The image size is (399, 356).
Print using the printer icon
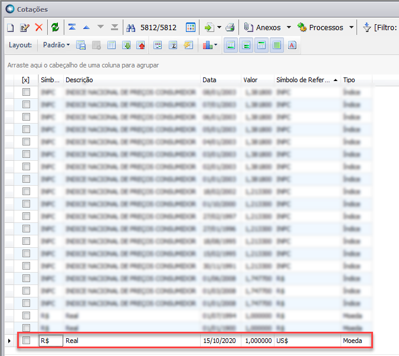point(230,27)
